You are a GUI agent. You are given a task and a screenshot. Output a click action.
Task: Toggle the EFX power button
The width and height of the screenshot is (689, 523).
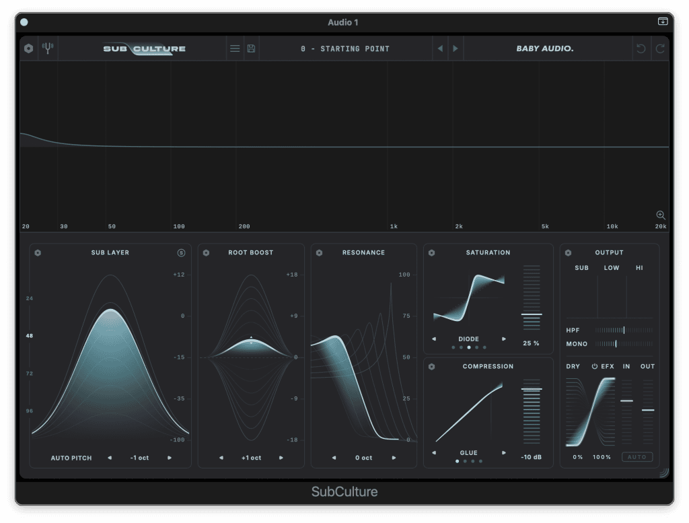click(x=595, y=366)
